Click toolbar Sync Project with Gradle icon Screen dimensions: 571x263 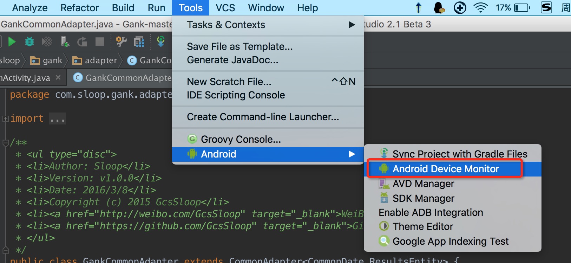161,41
